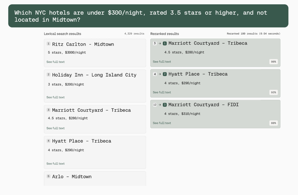Select the Holiday Inn - Long Island City title

tap(94, 75)
